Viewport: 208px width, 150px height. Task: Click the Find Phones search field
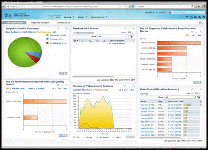[187, 12]
